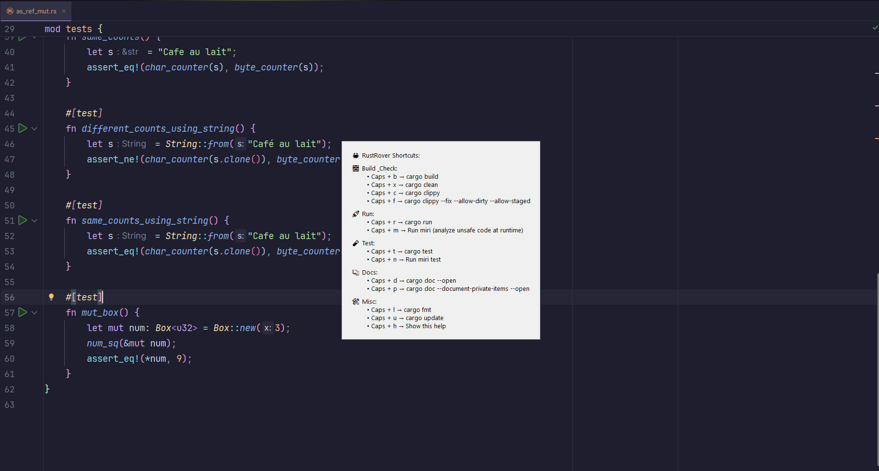The width and height of the screenshot is (879, 471).
Task: Click the tools icon beside Misc heading
Action: pos(356,302)
